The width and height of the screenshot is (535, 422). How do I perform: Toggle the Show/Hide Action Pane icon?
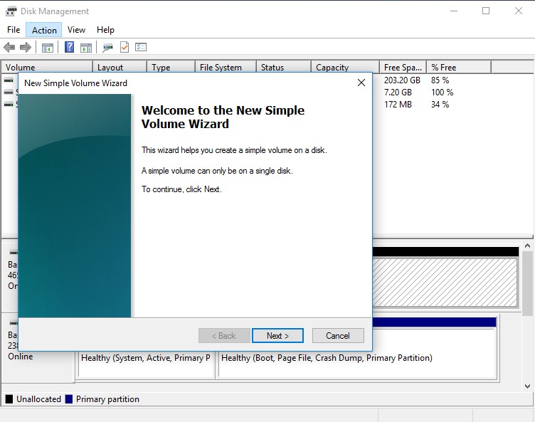[85, 48]
